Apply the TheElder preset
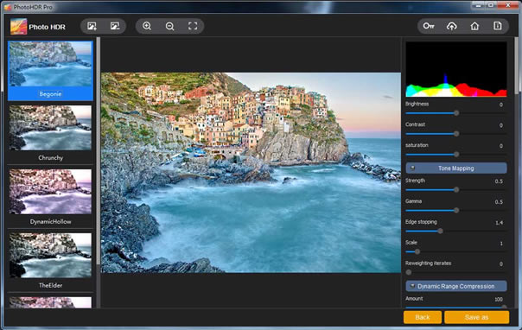Screen dimensions: 522x330 [x=50, y=262]
